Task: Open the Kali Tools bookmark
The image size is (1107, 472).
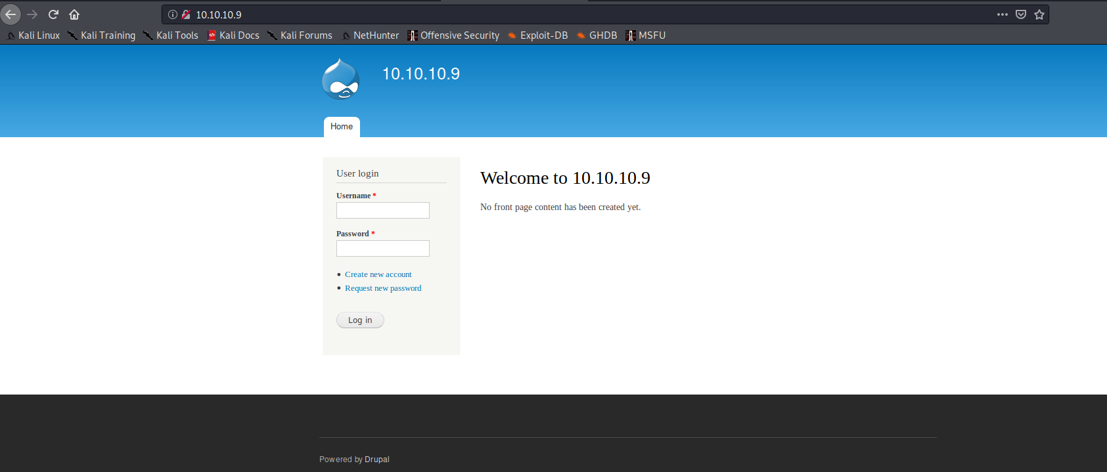Action: point(171,35)
